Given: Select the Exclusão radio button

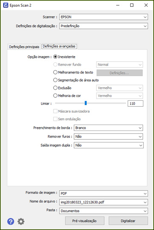Looking at the screenshot, I should (55, 88).
